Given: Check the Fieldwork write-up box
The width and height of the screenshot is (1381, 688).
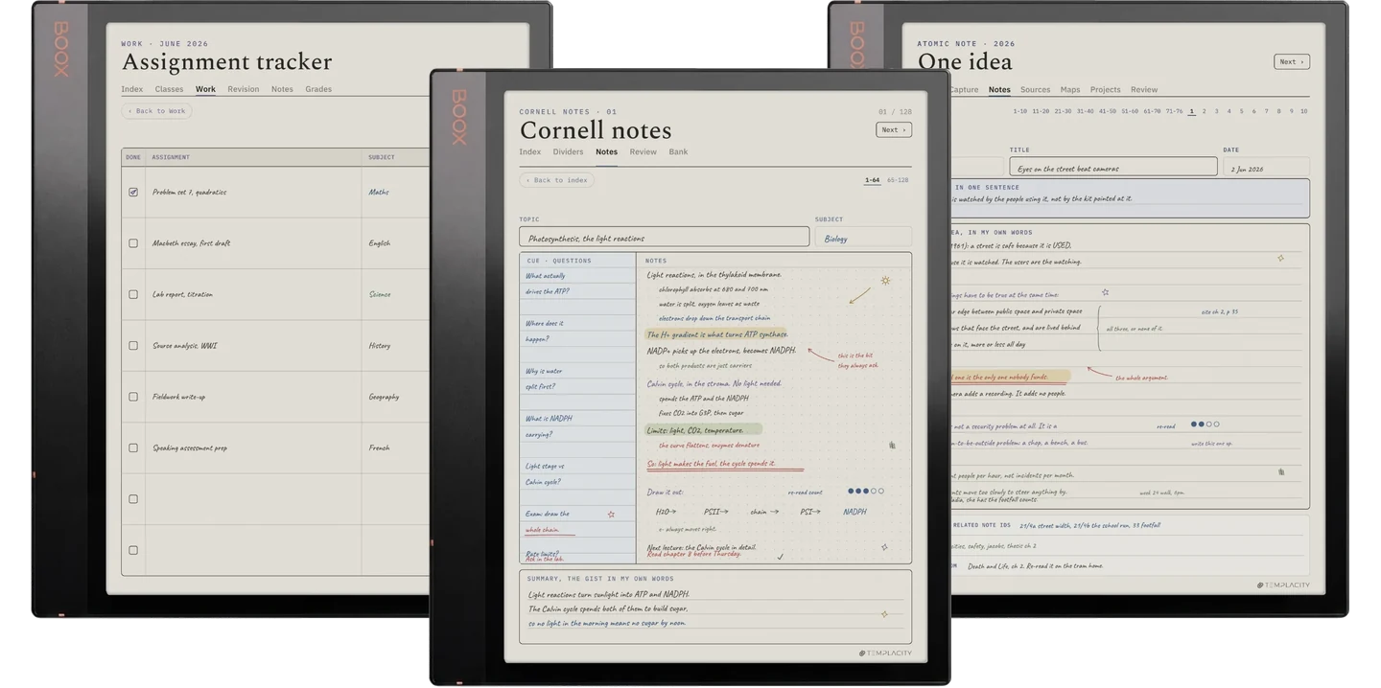Looking at the screenshot, I should click(133, 397).
